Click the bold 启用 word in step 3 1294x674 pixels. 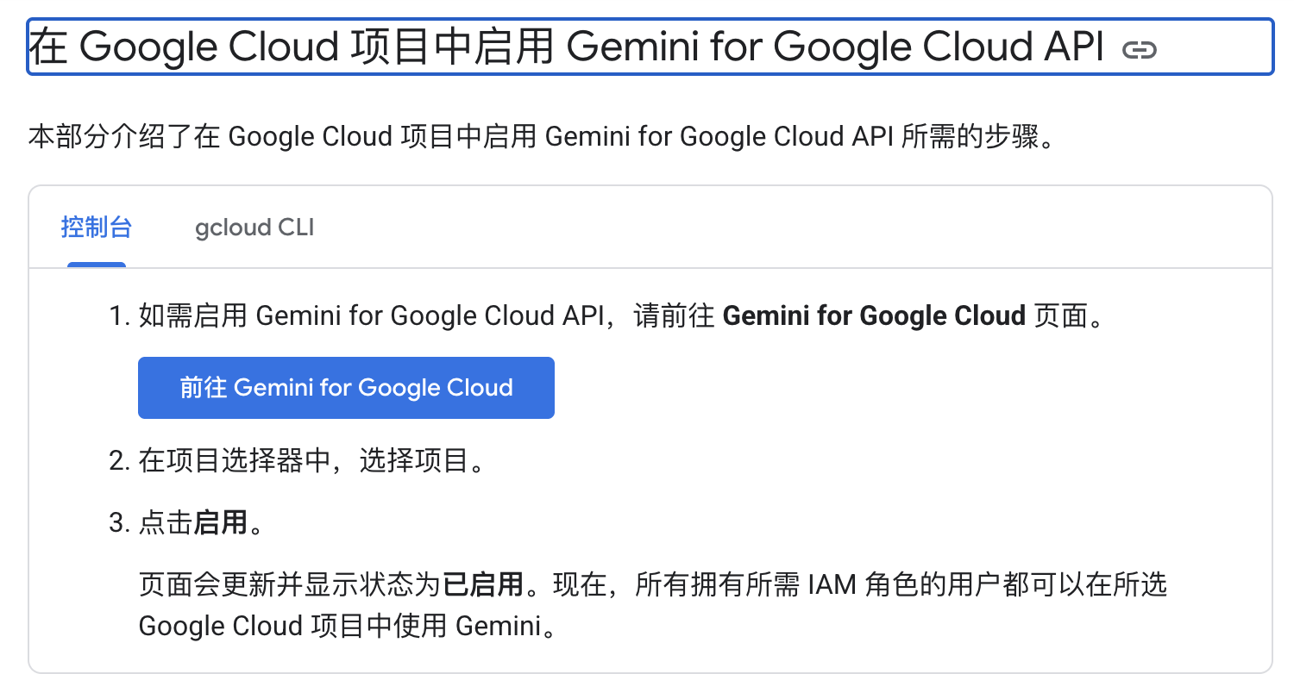point(221,522)
